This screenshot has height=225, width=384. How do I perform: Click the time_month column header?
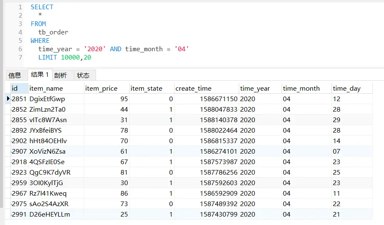pos(301,88)
